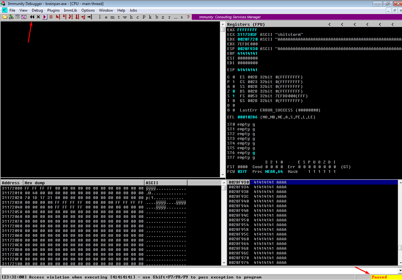Screen dimensions: 402x280
Task: Select the EFL flags value 00010286
Action: point(247,117)
